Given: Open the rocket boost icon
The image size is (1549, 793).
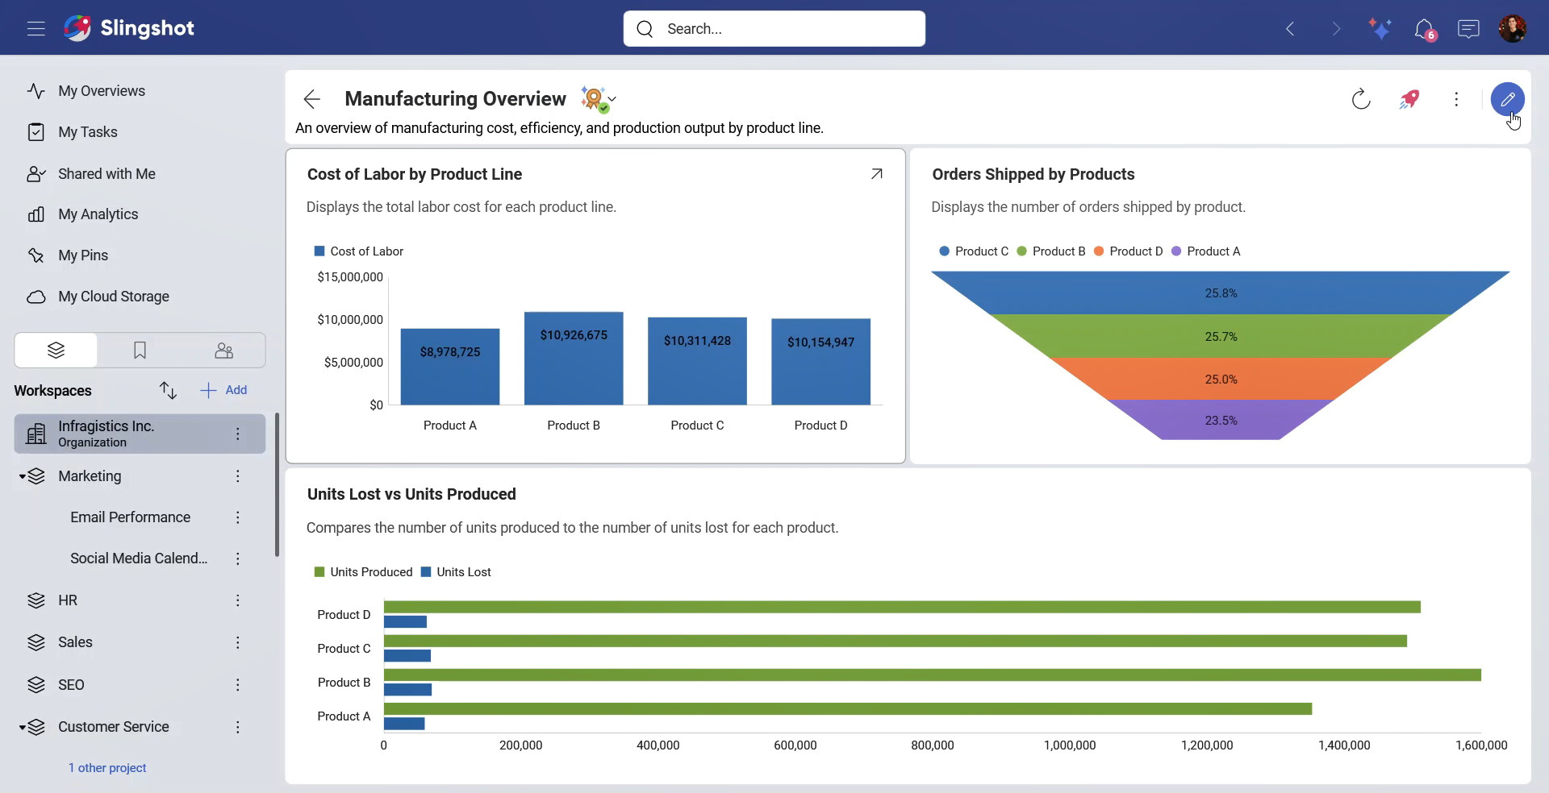Looking at the screenshot, I should 1409,99.
